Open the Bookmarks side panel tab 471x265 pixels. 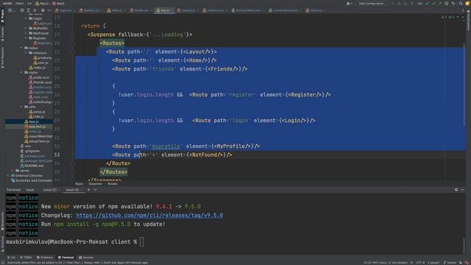(x=2, y=221)
